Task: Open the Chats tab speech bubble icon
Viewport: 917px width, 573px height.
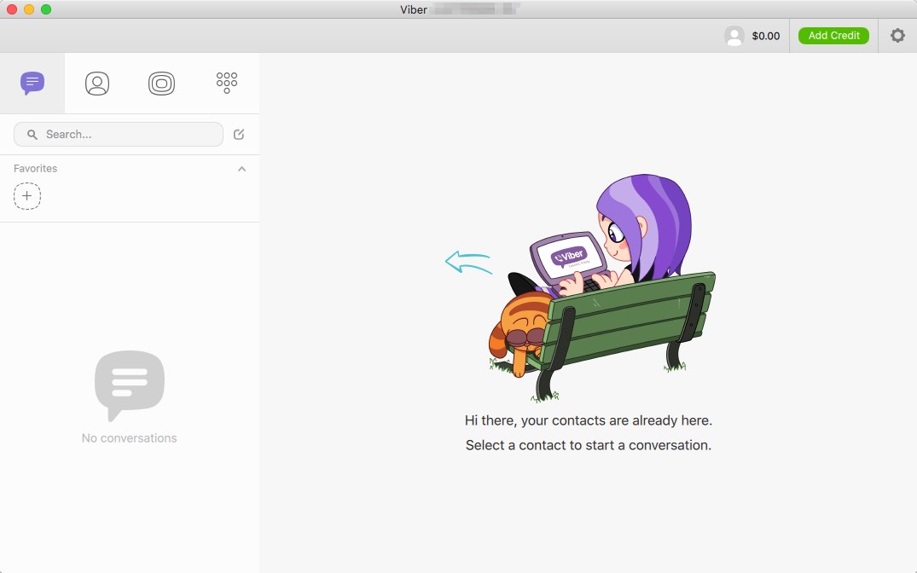Action: 32,83
